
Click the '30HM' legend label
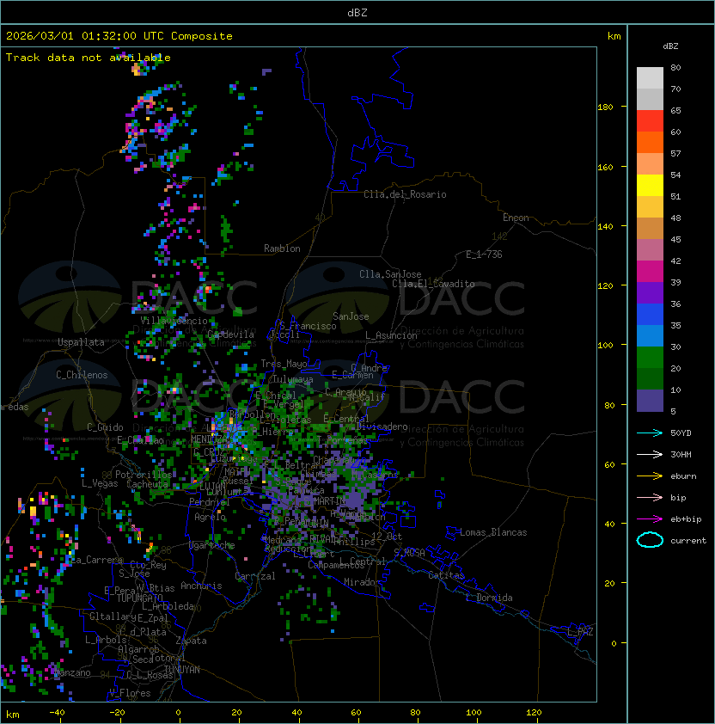point(681,455)
